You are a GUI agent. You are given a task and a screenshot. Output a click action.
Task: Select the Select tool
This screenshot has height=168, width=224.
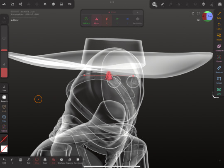[x=219, y=80]
